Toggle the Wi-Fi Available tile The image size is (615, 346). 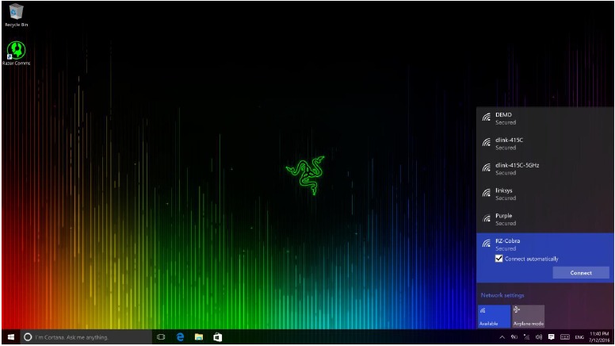click(x=494, y=316)
